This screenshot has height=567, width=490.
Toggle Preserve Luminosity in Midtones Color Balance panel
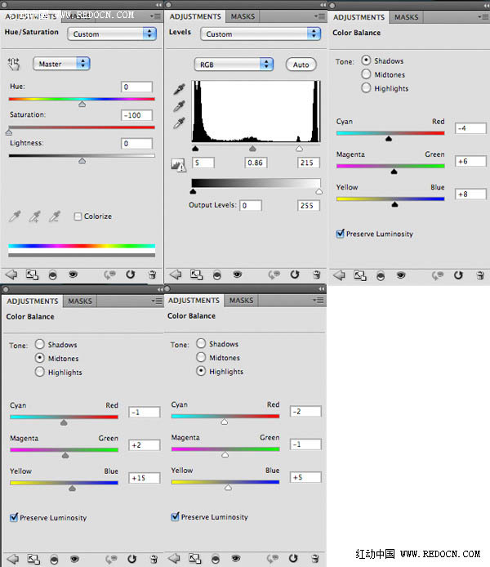[x=14, y=517]
